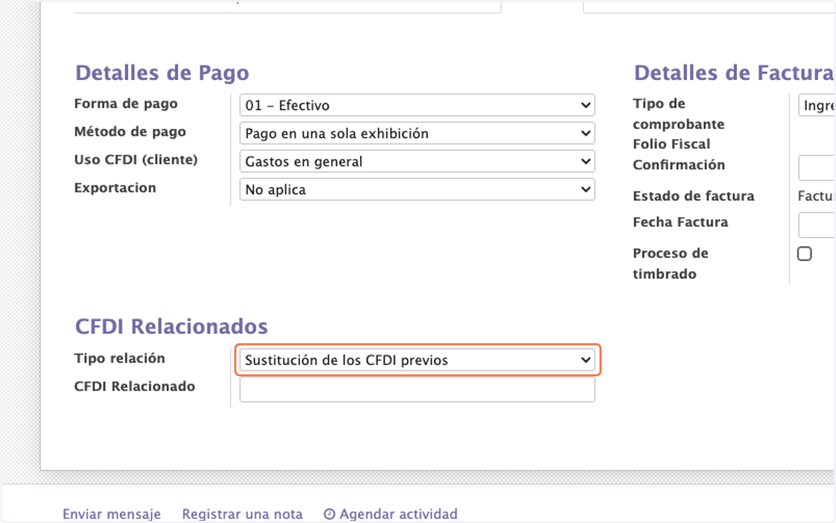
Task: Click the Forma de pago label
Action: click(126, 104)
